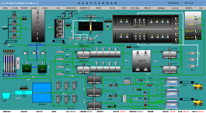Viewport: 206px width, 113px height.
Task: Click the PAM制备箱 preparation tank icon
Action: [x=128, y=81]
